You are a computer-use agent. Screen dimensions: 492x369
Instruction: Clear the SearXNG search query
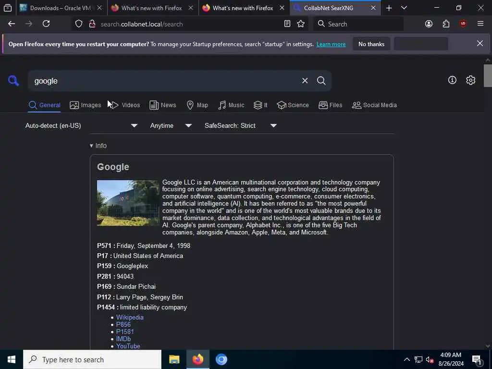click(x=305, y=81)
